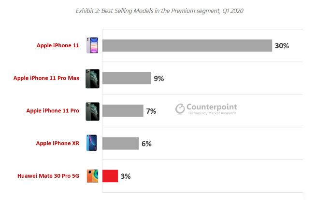Click the Huawei Mate 30 Pro image
Image resolution: width=316 pixels, height=200 pixels.
click(x=92, y=176)
